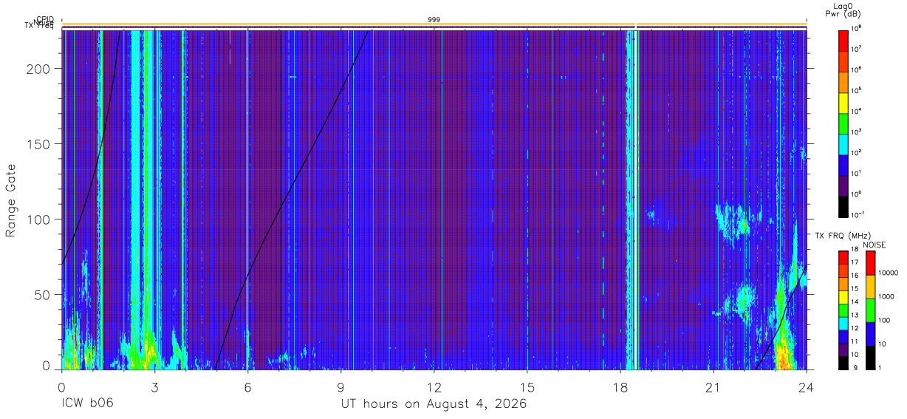This screenshot has height=419, width=907.
Task: Click the '100' tick on the Range Gate axis
Action: [x=38, y=219]
